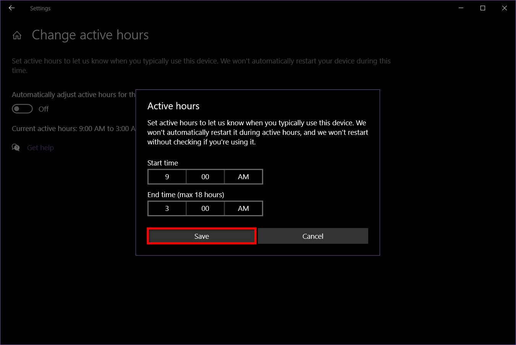
Task: Close the Settings window
Action: tap(505, 8)
